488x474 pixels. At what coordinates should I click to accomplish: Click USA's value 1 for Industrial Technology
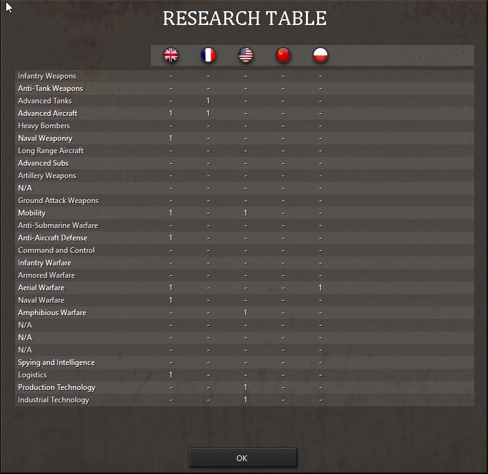(x=245, y=400)
